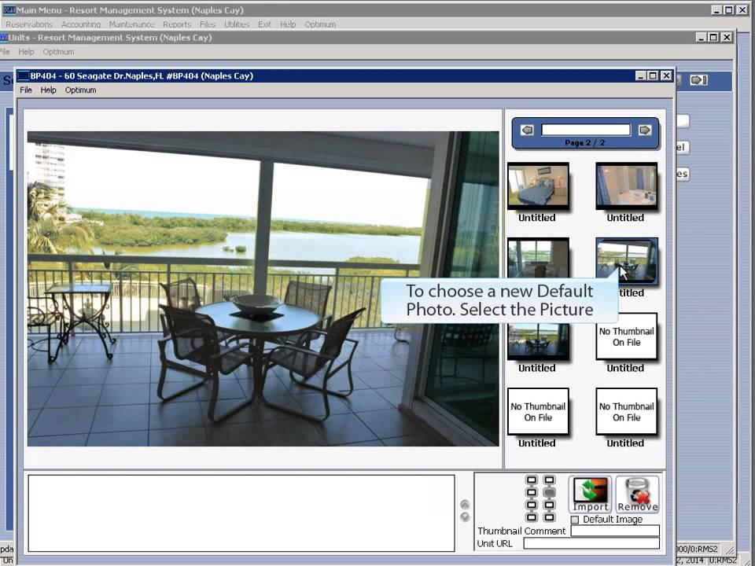Select the third-row left balcony table thumbnail
The height and width of the screenshot is (566, 755).
(x=538, y=340)
